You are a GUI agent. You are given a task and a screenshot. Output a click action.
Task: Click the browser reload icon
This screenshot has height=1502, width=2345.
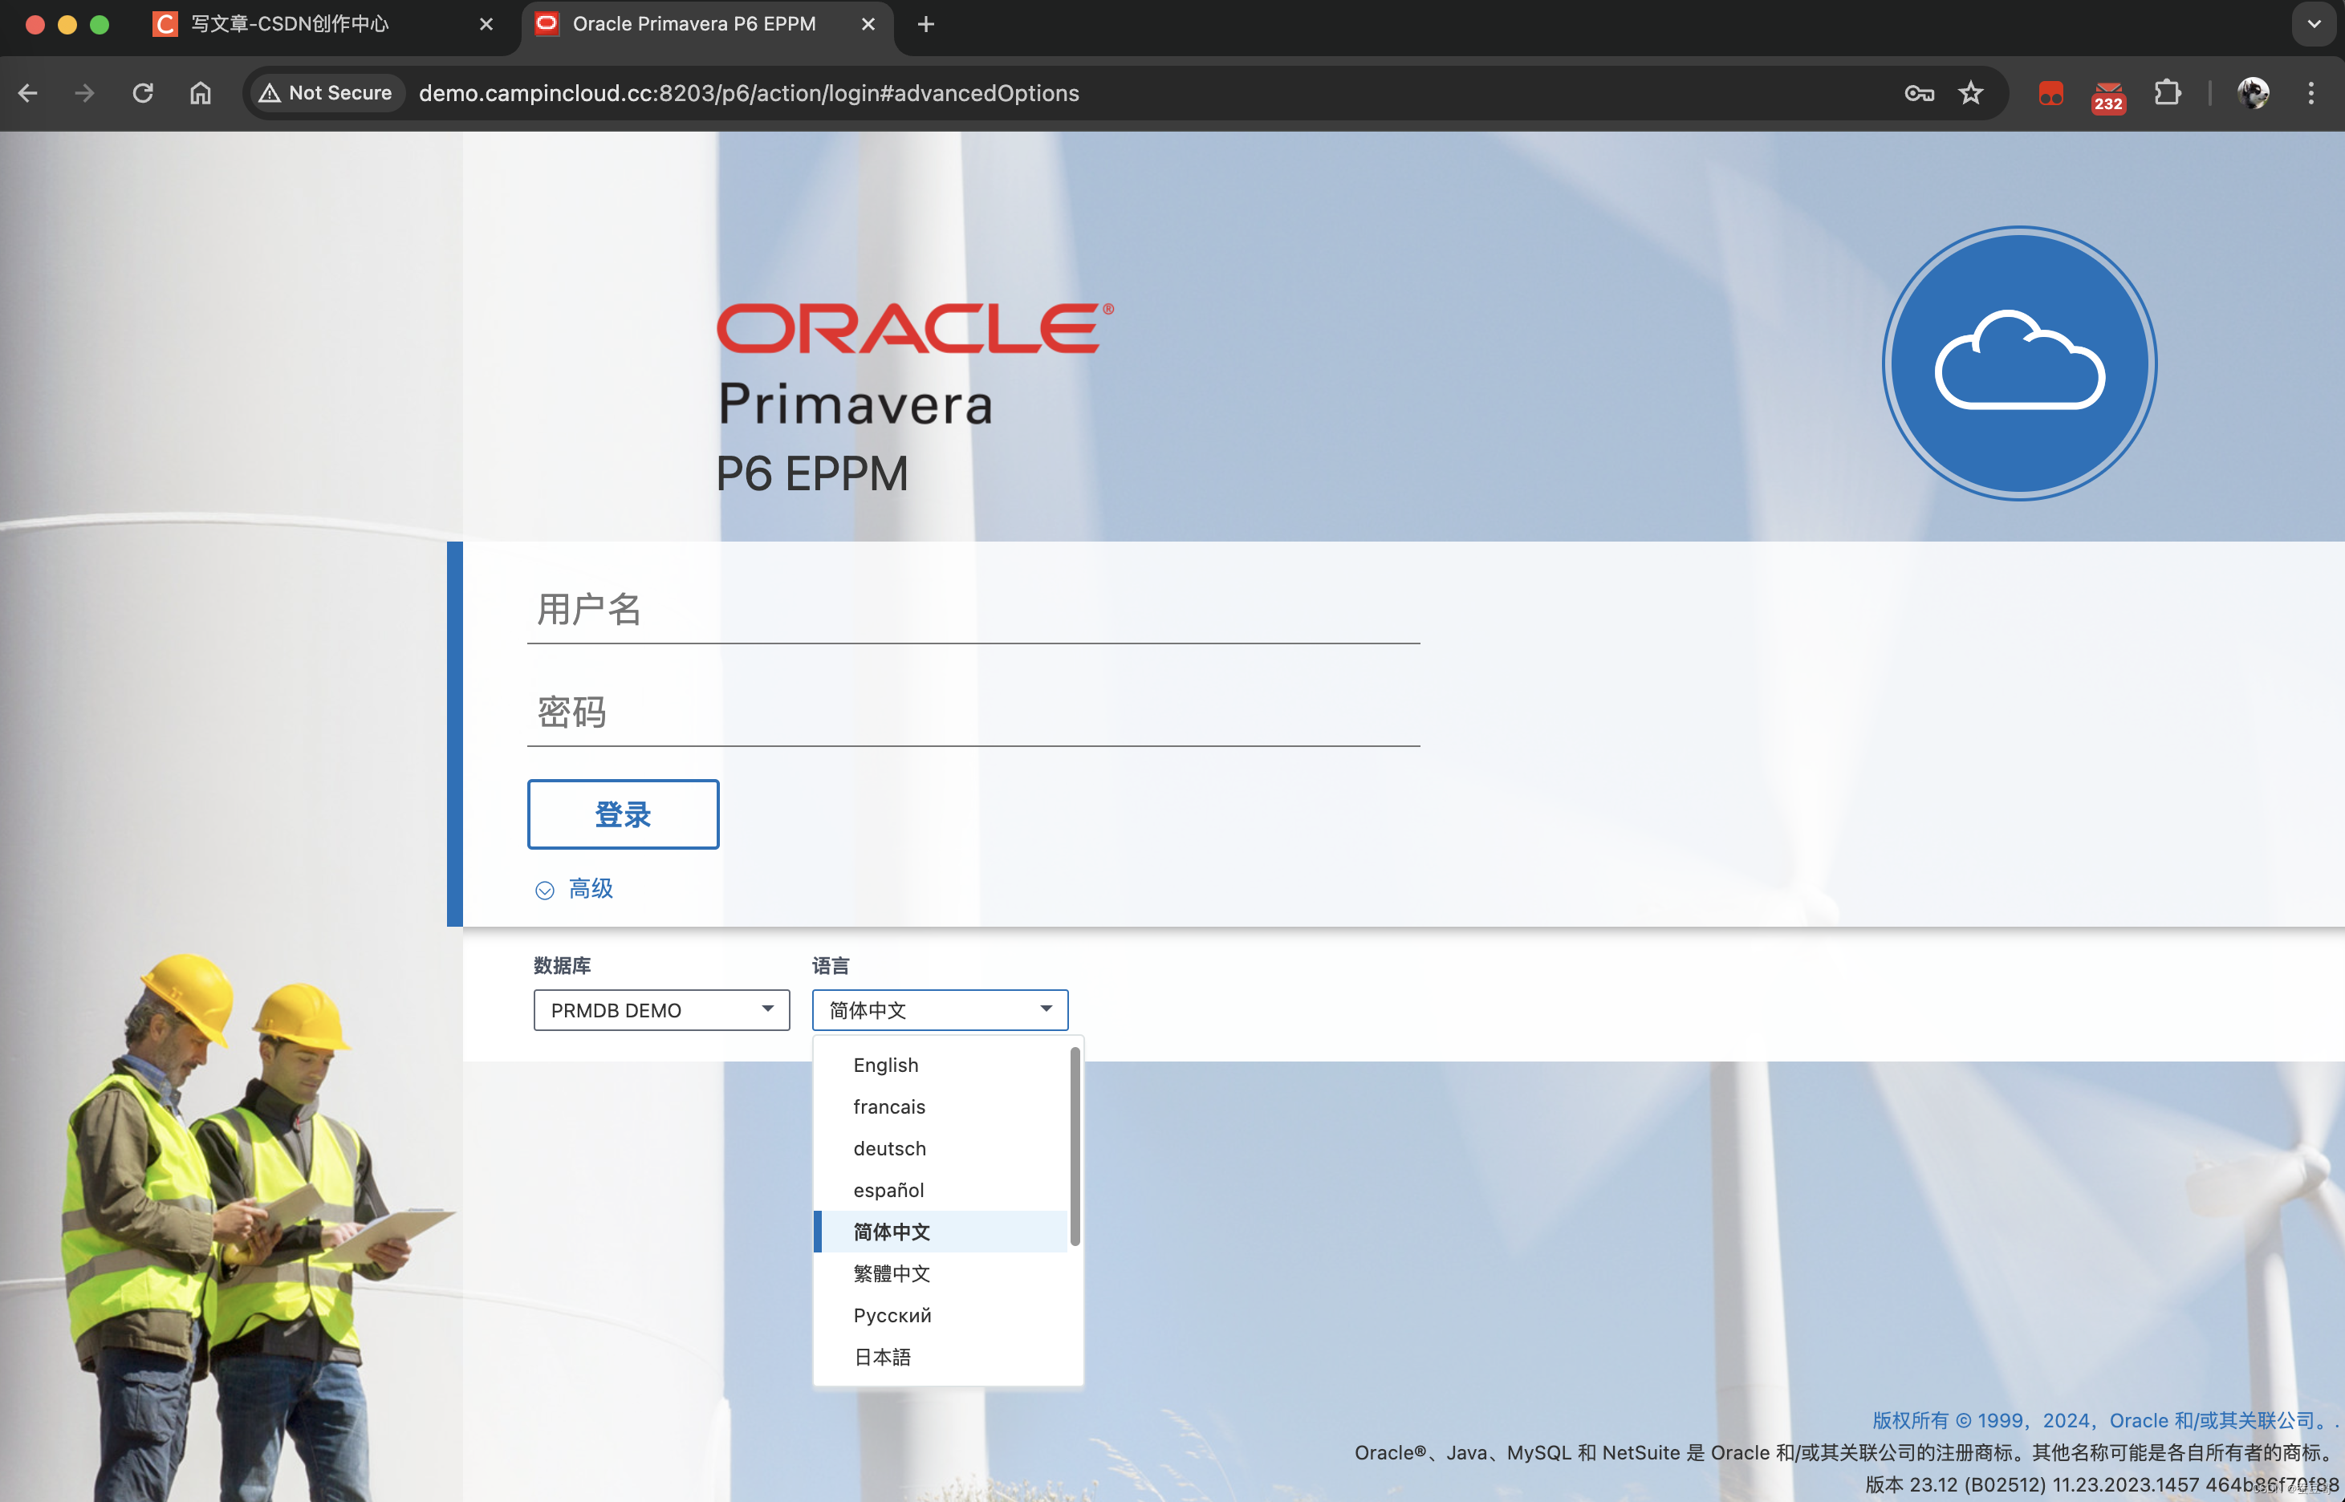(x=142, y=92)
